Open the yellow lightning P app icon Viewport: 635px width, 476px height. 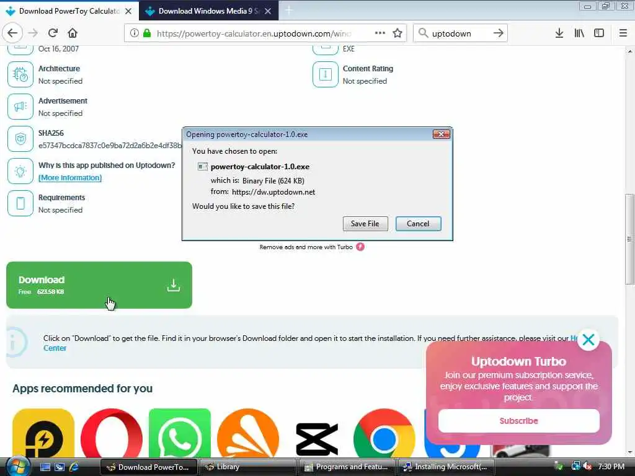coord(43,433)
